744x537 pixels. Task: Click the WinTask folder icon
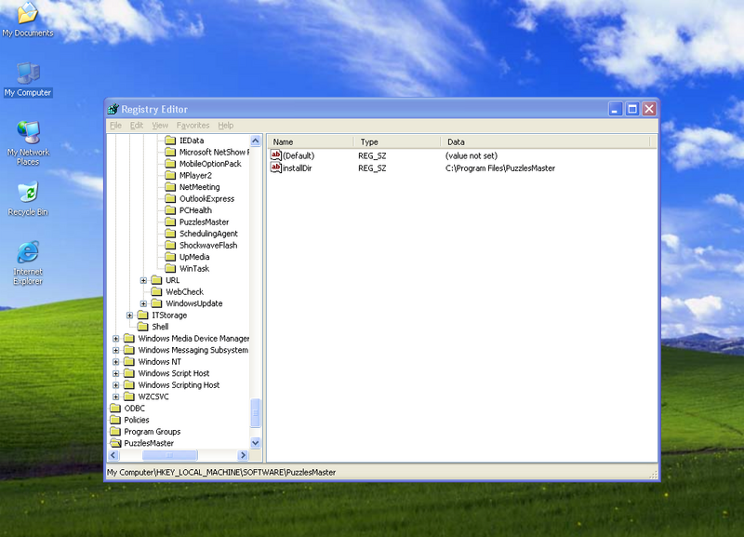click(170, 268)
